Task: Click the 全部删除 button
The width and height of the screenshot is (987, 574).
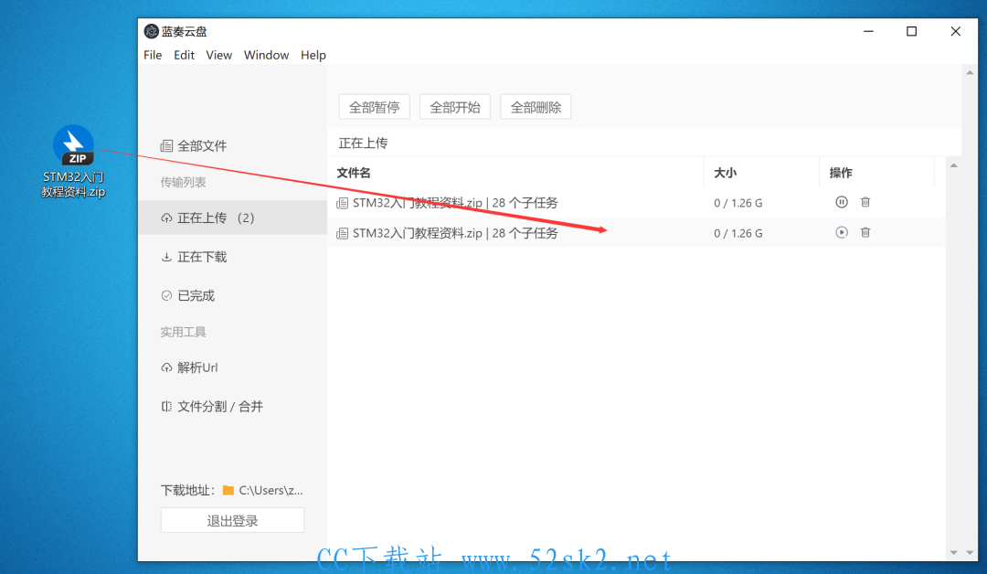Action: tap(536, 107)
